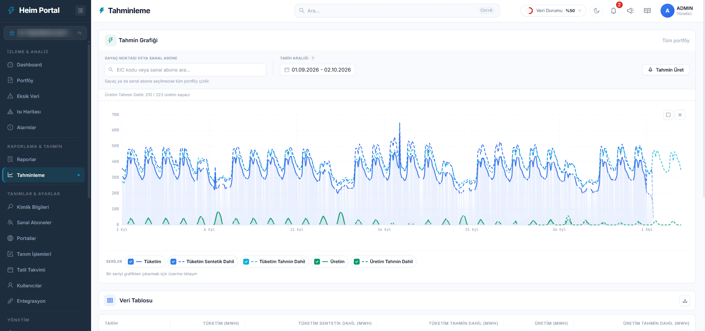Close the chart with the X icon
This screenshot has height=331, width=705.
point(680,115)
